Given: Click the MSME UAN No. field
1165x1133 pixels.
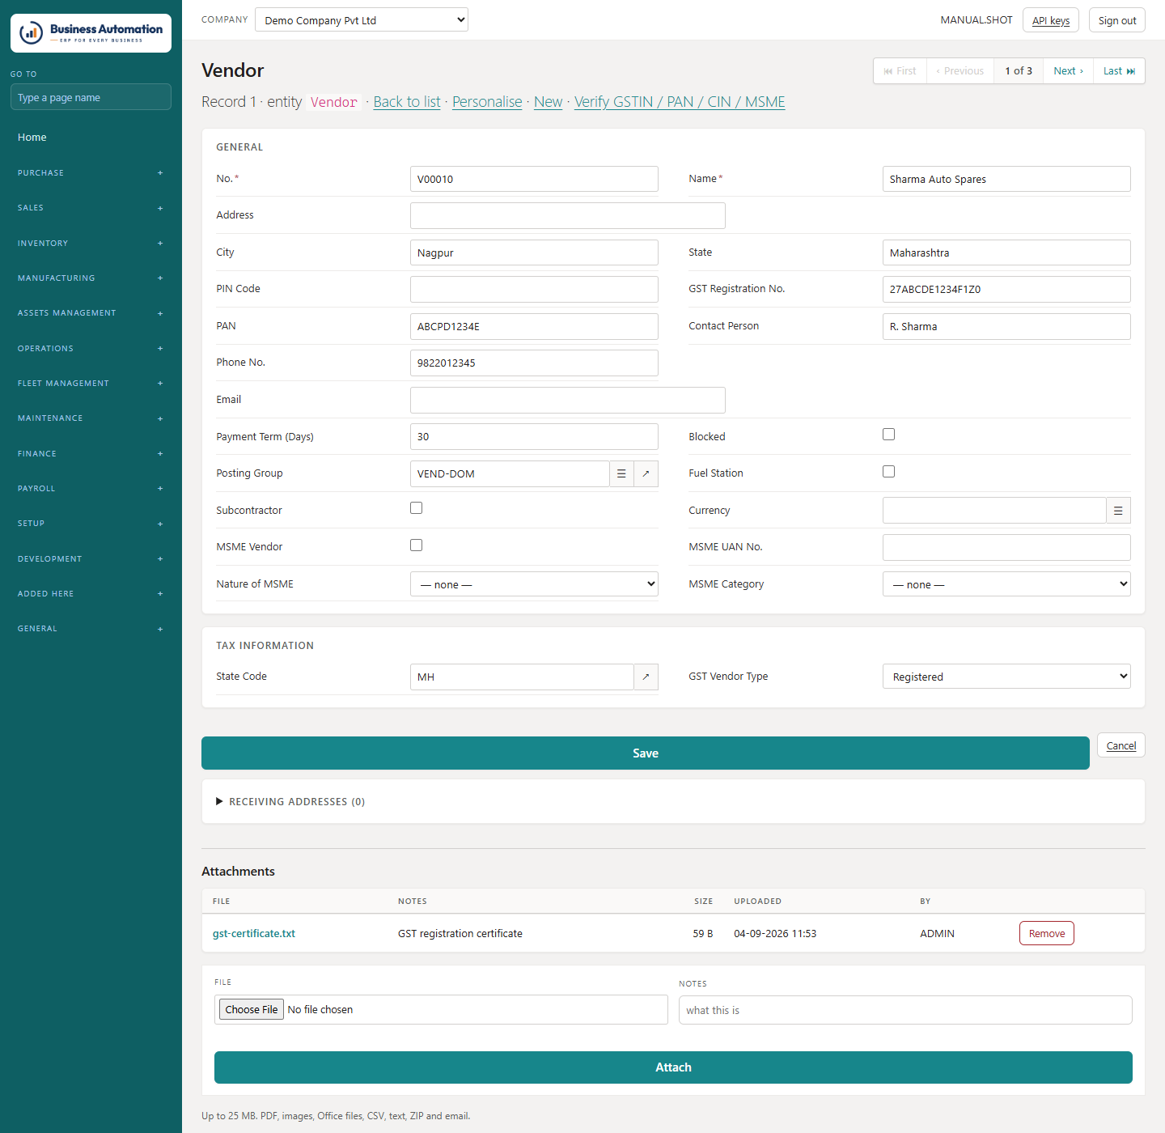Looking at the screenshot, I should coord(1006,547).
